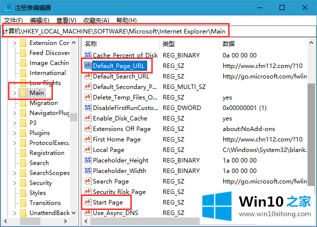Click the icon beside Search Page value
Screen dimensions: 317x227
pos(88,181)
